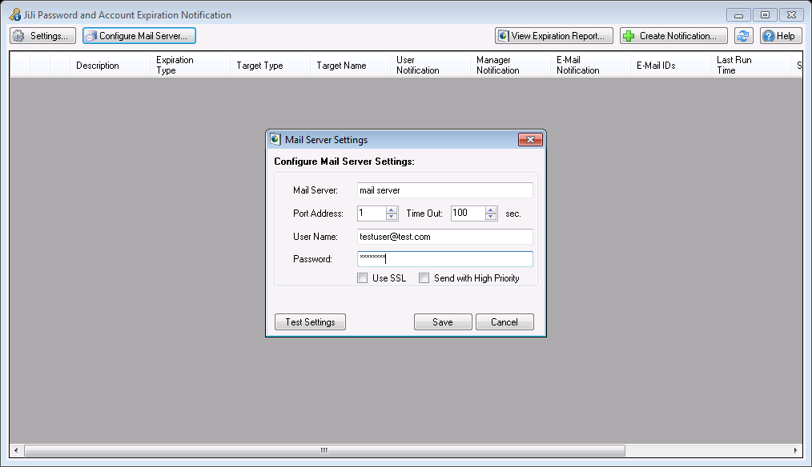Image resolution: width=812 pixels, height=467 pixels.
Task: Click Configure Mail Server button
Action: point(139,36)
